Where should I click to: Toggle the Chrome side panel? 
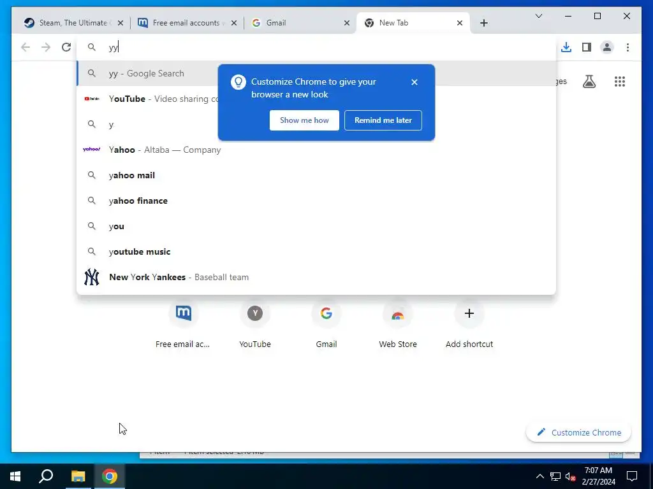click(587, 47)
